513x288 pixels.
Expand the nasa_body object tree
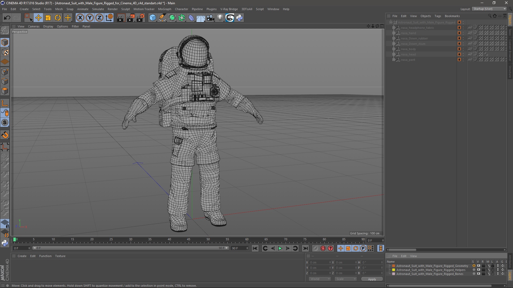[394, 49]
